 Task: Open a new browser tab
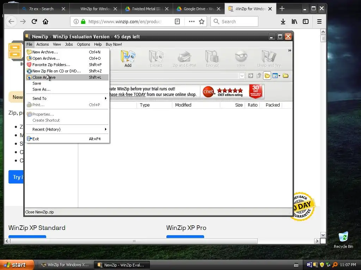[x=282, y=9]
